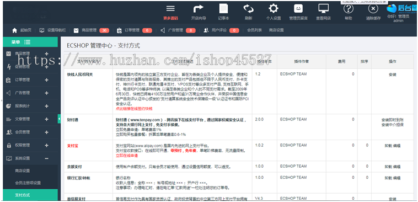
Task: Expand sidebar 文章管理 plus sign
Action: 46,119
